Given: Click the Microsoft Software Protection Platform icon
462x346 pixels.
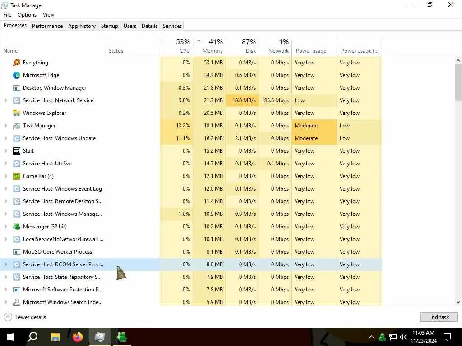Looking at the screenshot, I should [17, 290].
